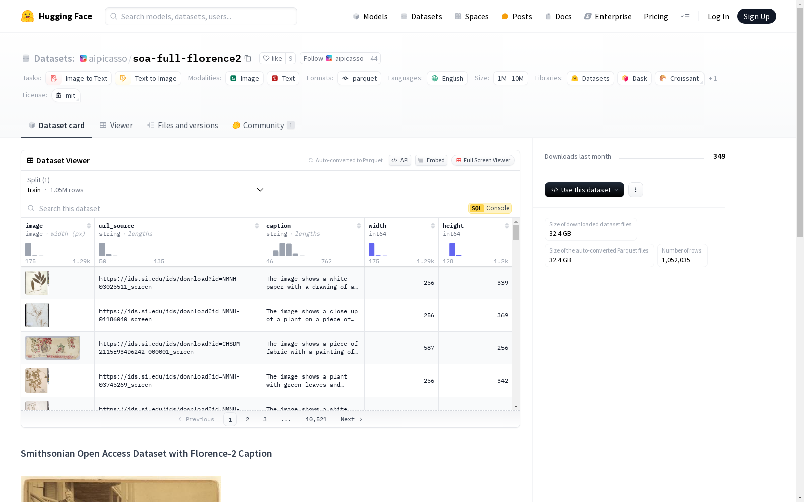Image resolution: width=804 pixels, height=502 pixels.
Task: View the Pricing page
Action: tap(656, 16)
